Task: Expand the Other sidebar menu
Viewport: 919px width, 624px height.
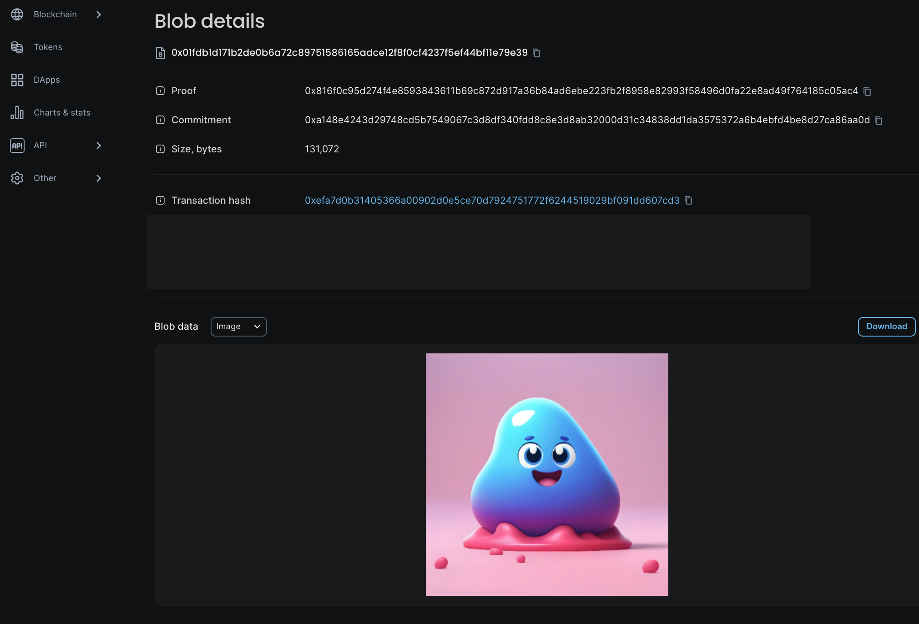Action: coord(99,178)
